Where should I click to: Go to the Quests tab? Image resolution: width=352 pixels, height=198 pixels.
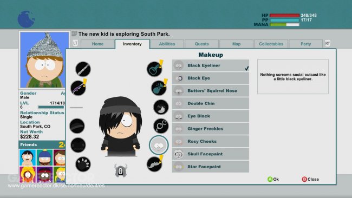[x=201, y=44]
